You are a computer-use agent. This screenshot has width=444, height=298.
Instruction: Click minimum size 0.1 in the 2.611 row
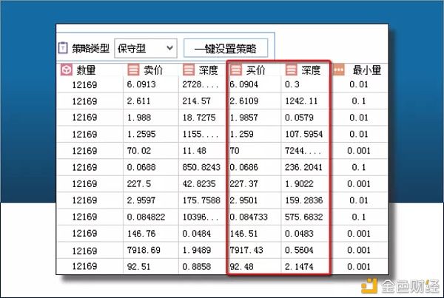359,101
